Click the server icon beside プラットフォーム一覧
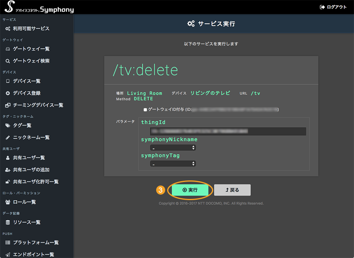 tap(8, 243)
